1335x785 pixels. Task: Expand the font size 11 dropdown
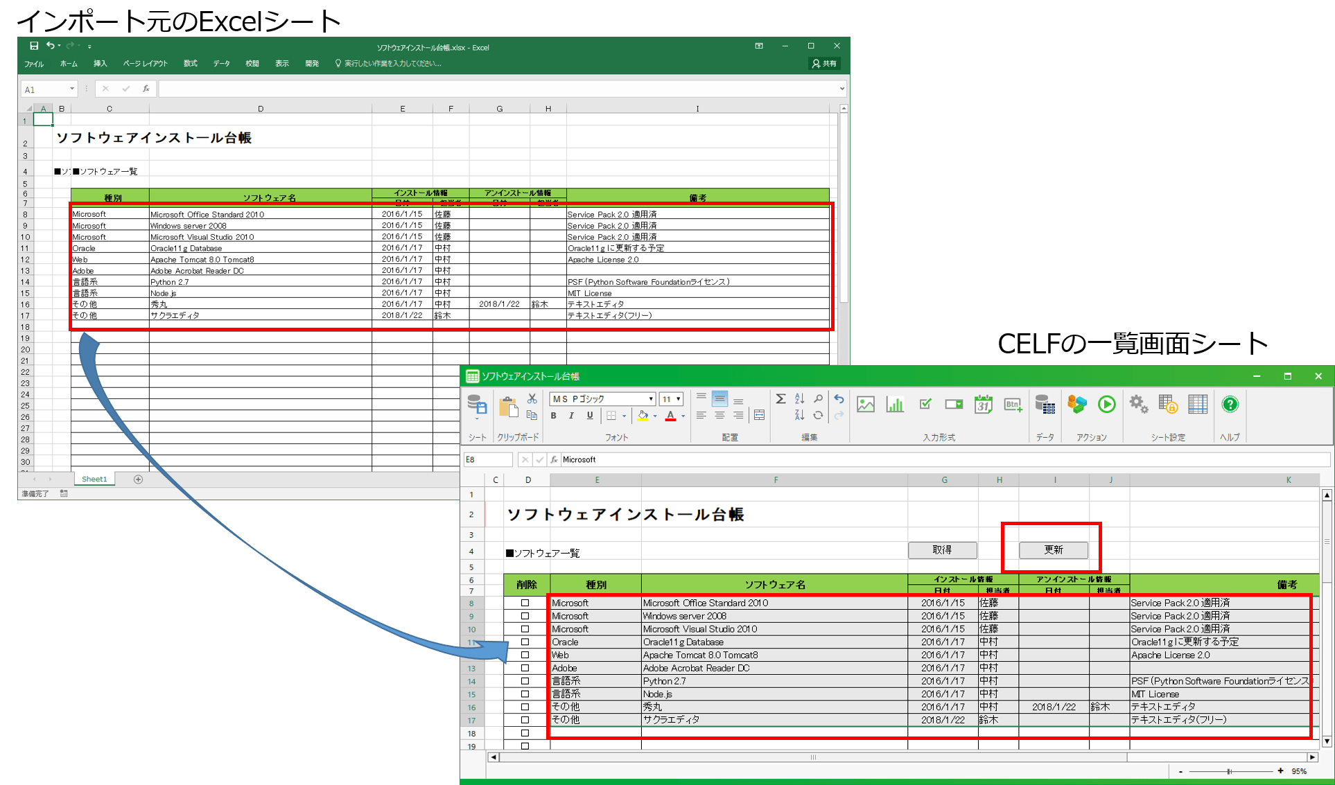pyautogui.click(x=679, y=399)
